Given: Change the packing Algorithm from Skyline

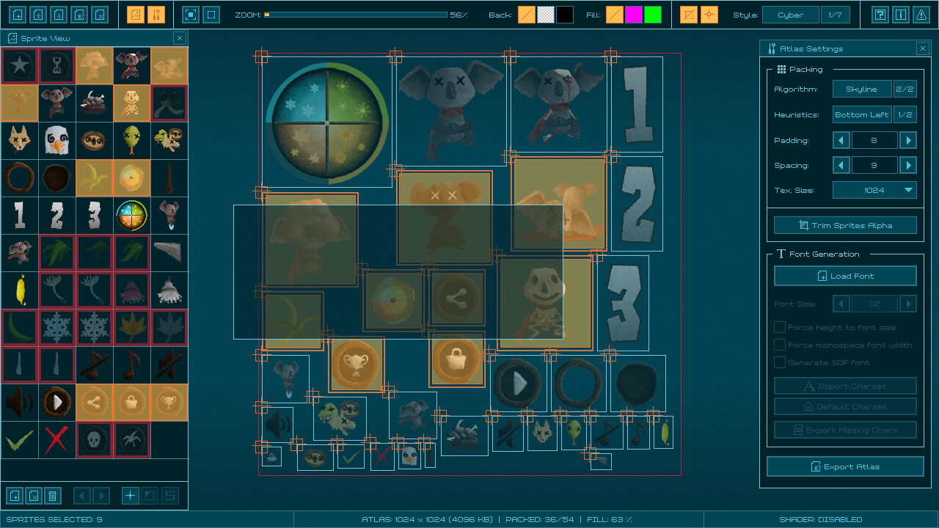Looking at the screenshot, I should coord(862,88).
